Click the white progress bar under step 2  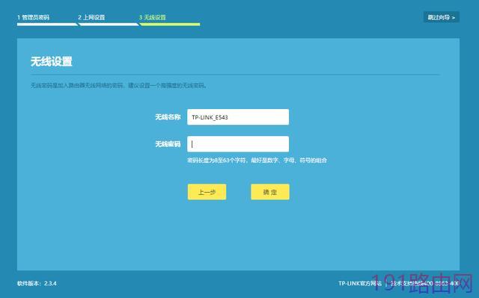(109, 25)
